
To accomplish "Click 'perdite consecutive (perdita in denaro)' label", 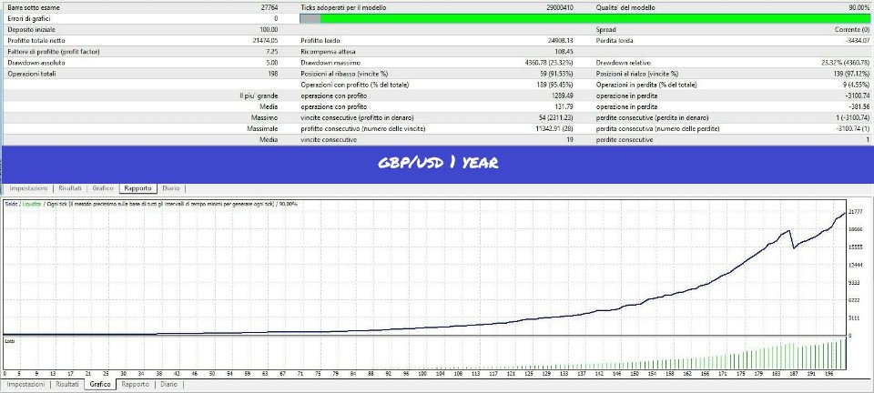I will coord(652,117).
